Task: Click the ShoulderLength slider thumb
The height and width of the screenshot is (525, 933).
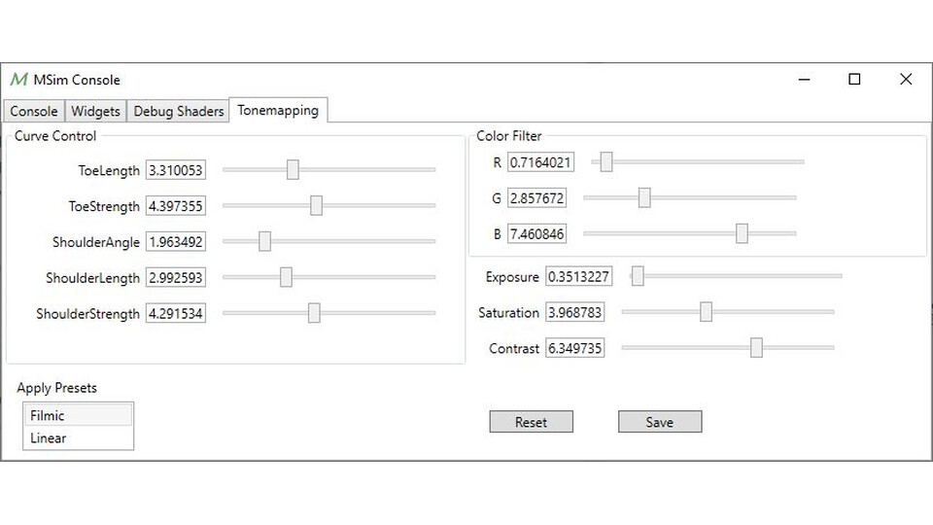Action: (286, 277)
